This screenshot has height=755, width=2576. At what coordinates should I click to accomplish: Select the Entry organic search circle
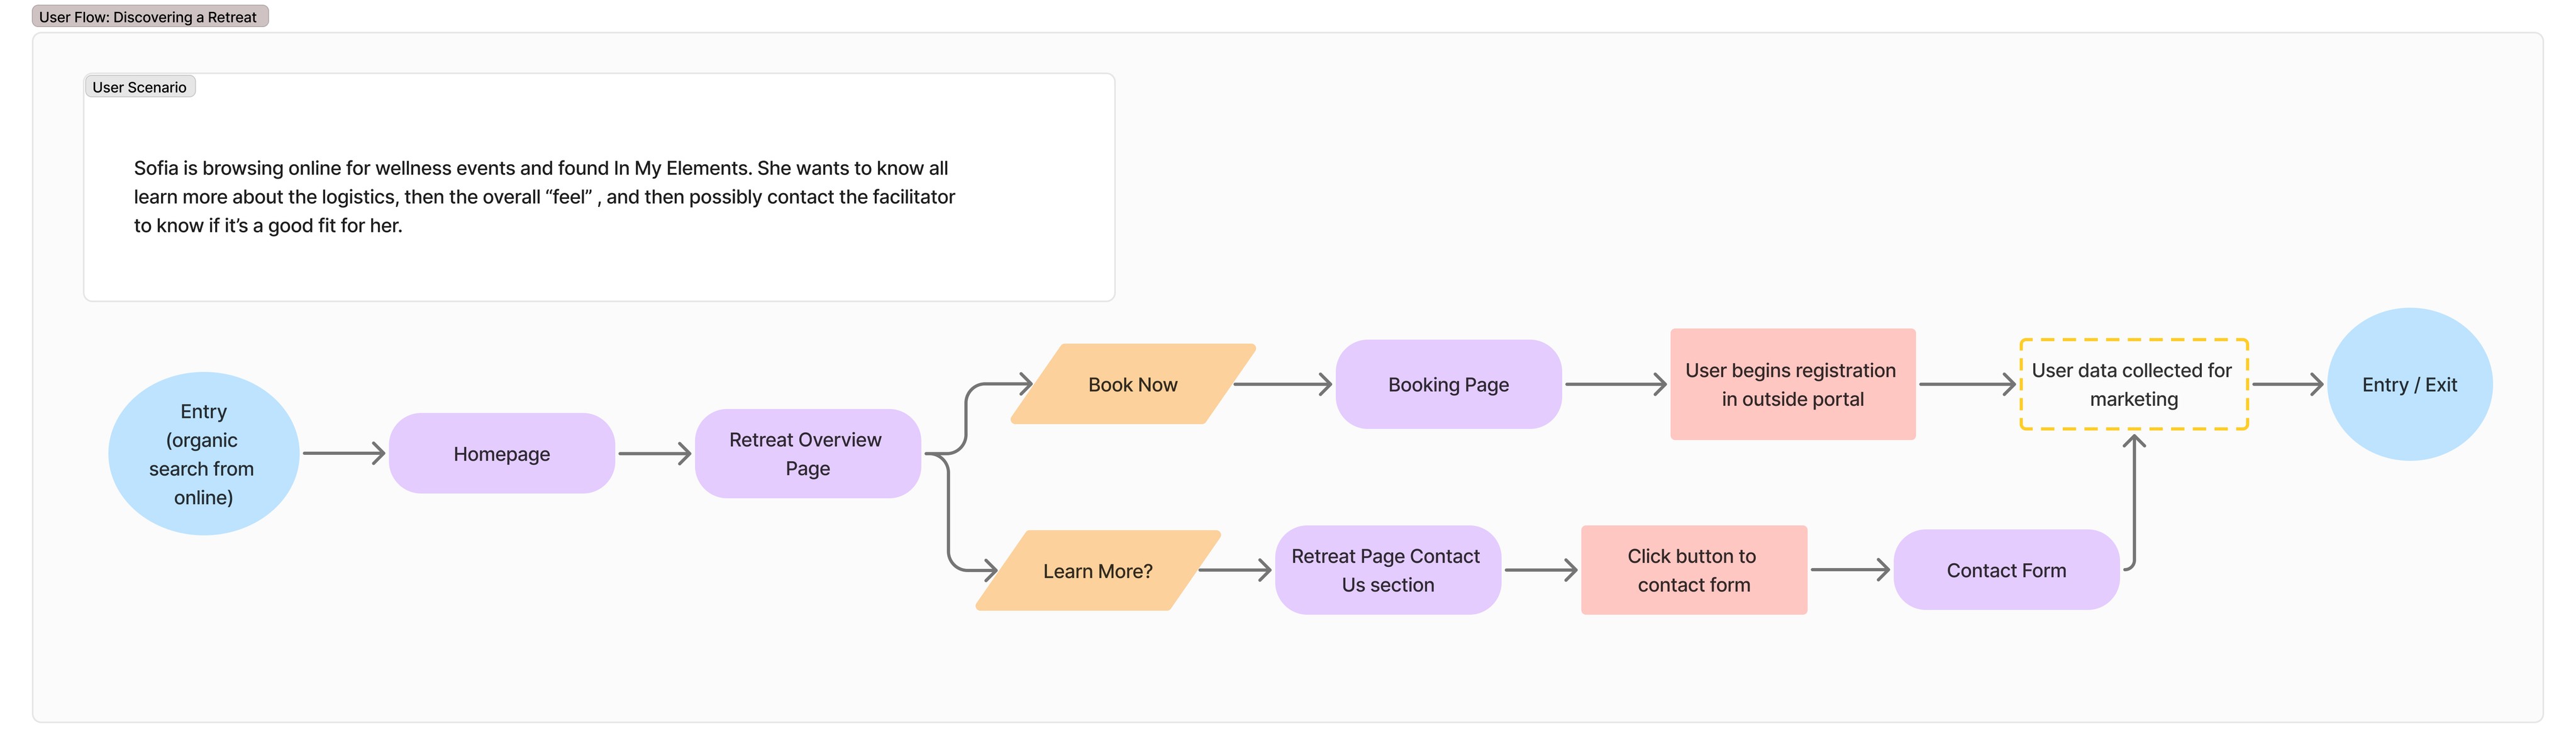coord(203,454)
